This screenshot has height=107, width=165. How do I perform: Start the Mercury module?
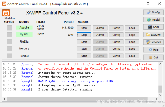pos(84,49)
